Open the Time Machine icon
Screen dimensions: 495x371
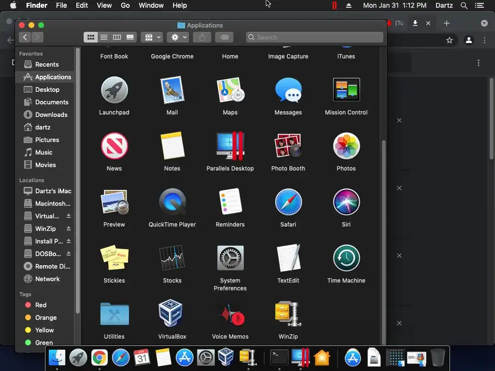coord(346,258)
